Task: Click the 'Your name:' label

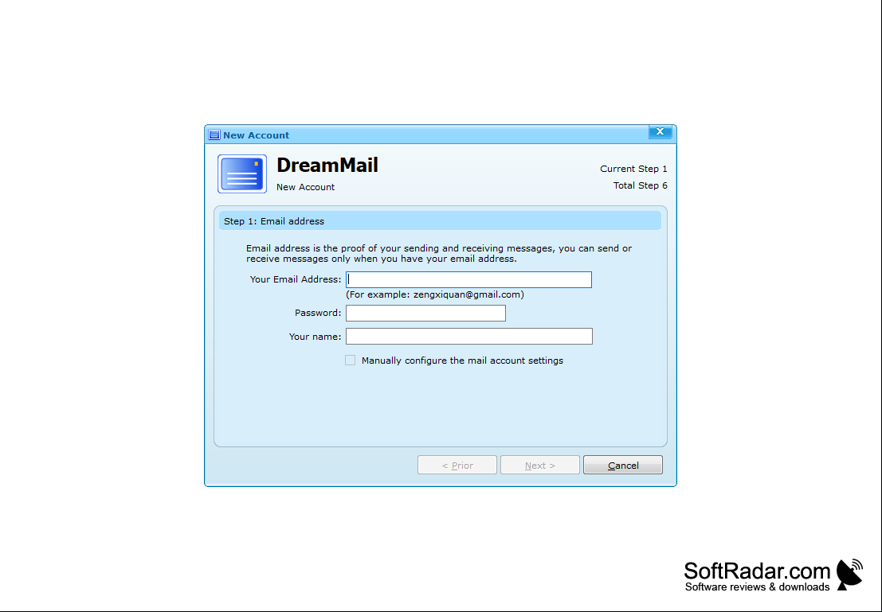Action: [315, 337]
